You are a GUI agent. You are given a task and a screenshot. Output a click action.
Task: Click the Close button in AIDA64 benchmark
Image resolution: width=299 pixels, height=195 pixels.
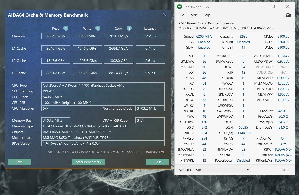click(157, 162)
